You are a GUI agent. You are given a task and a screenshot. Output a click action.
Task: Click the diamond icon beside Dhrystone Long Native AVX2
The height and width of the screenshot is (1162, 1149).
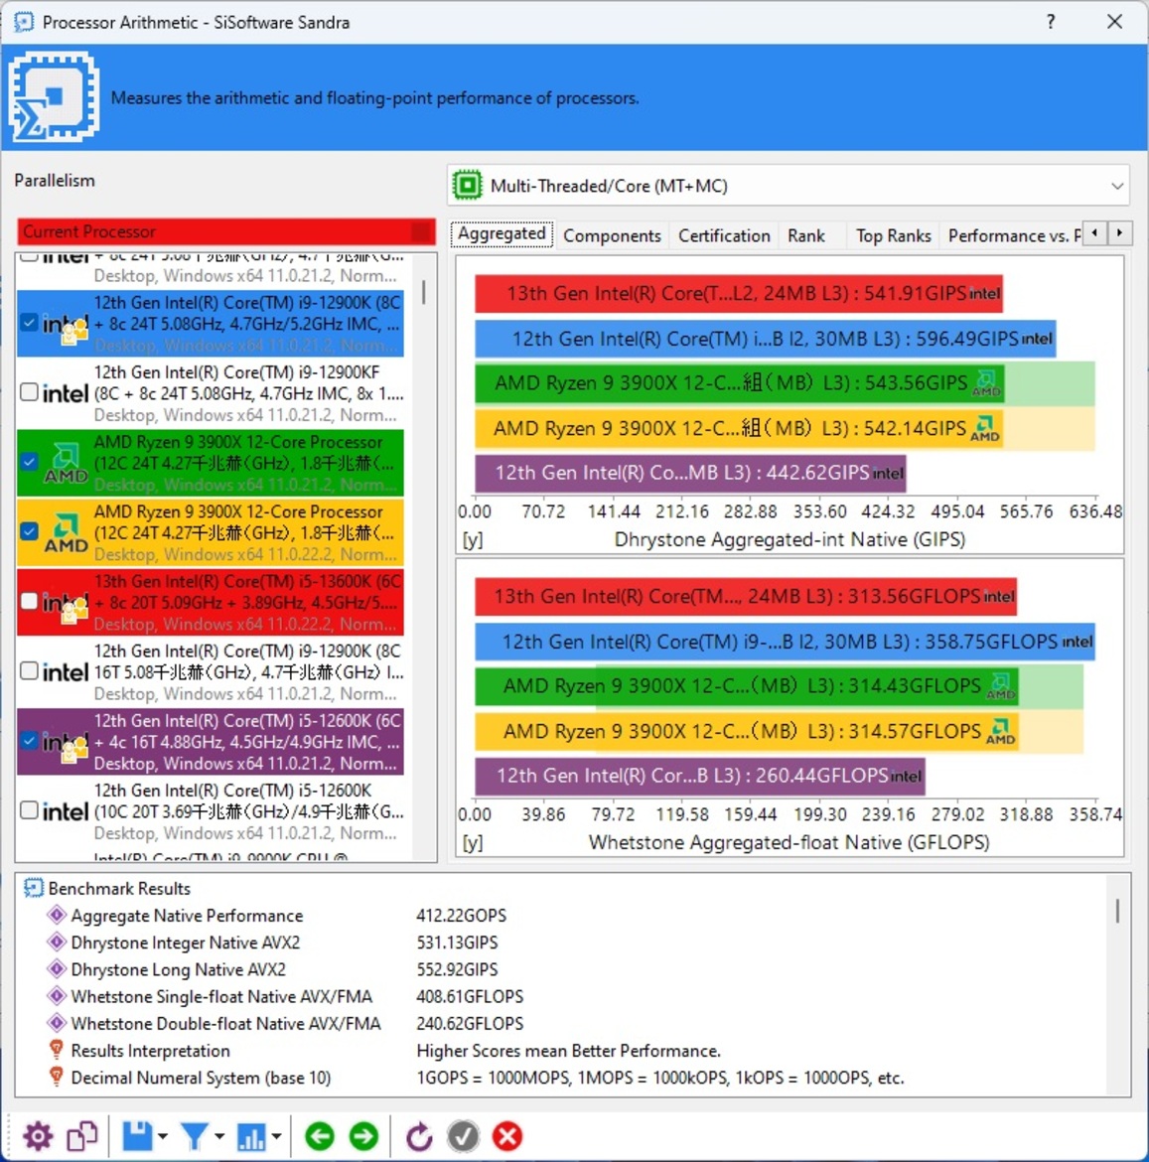[57, 969]
